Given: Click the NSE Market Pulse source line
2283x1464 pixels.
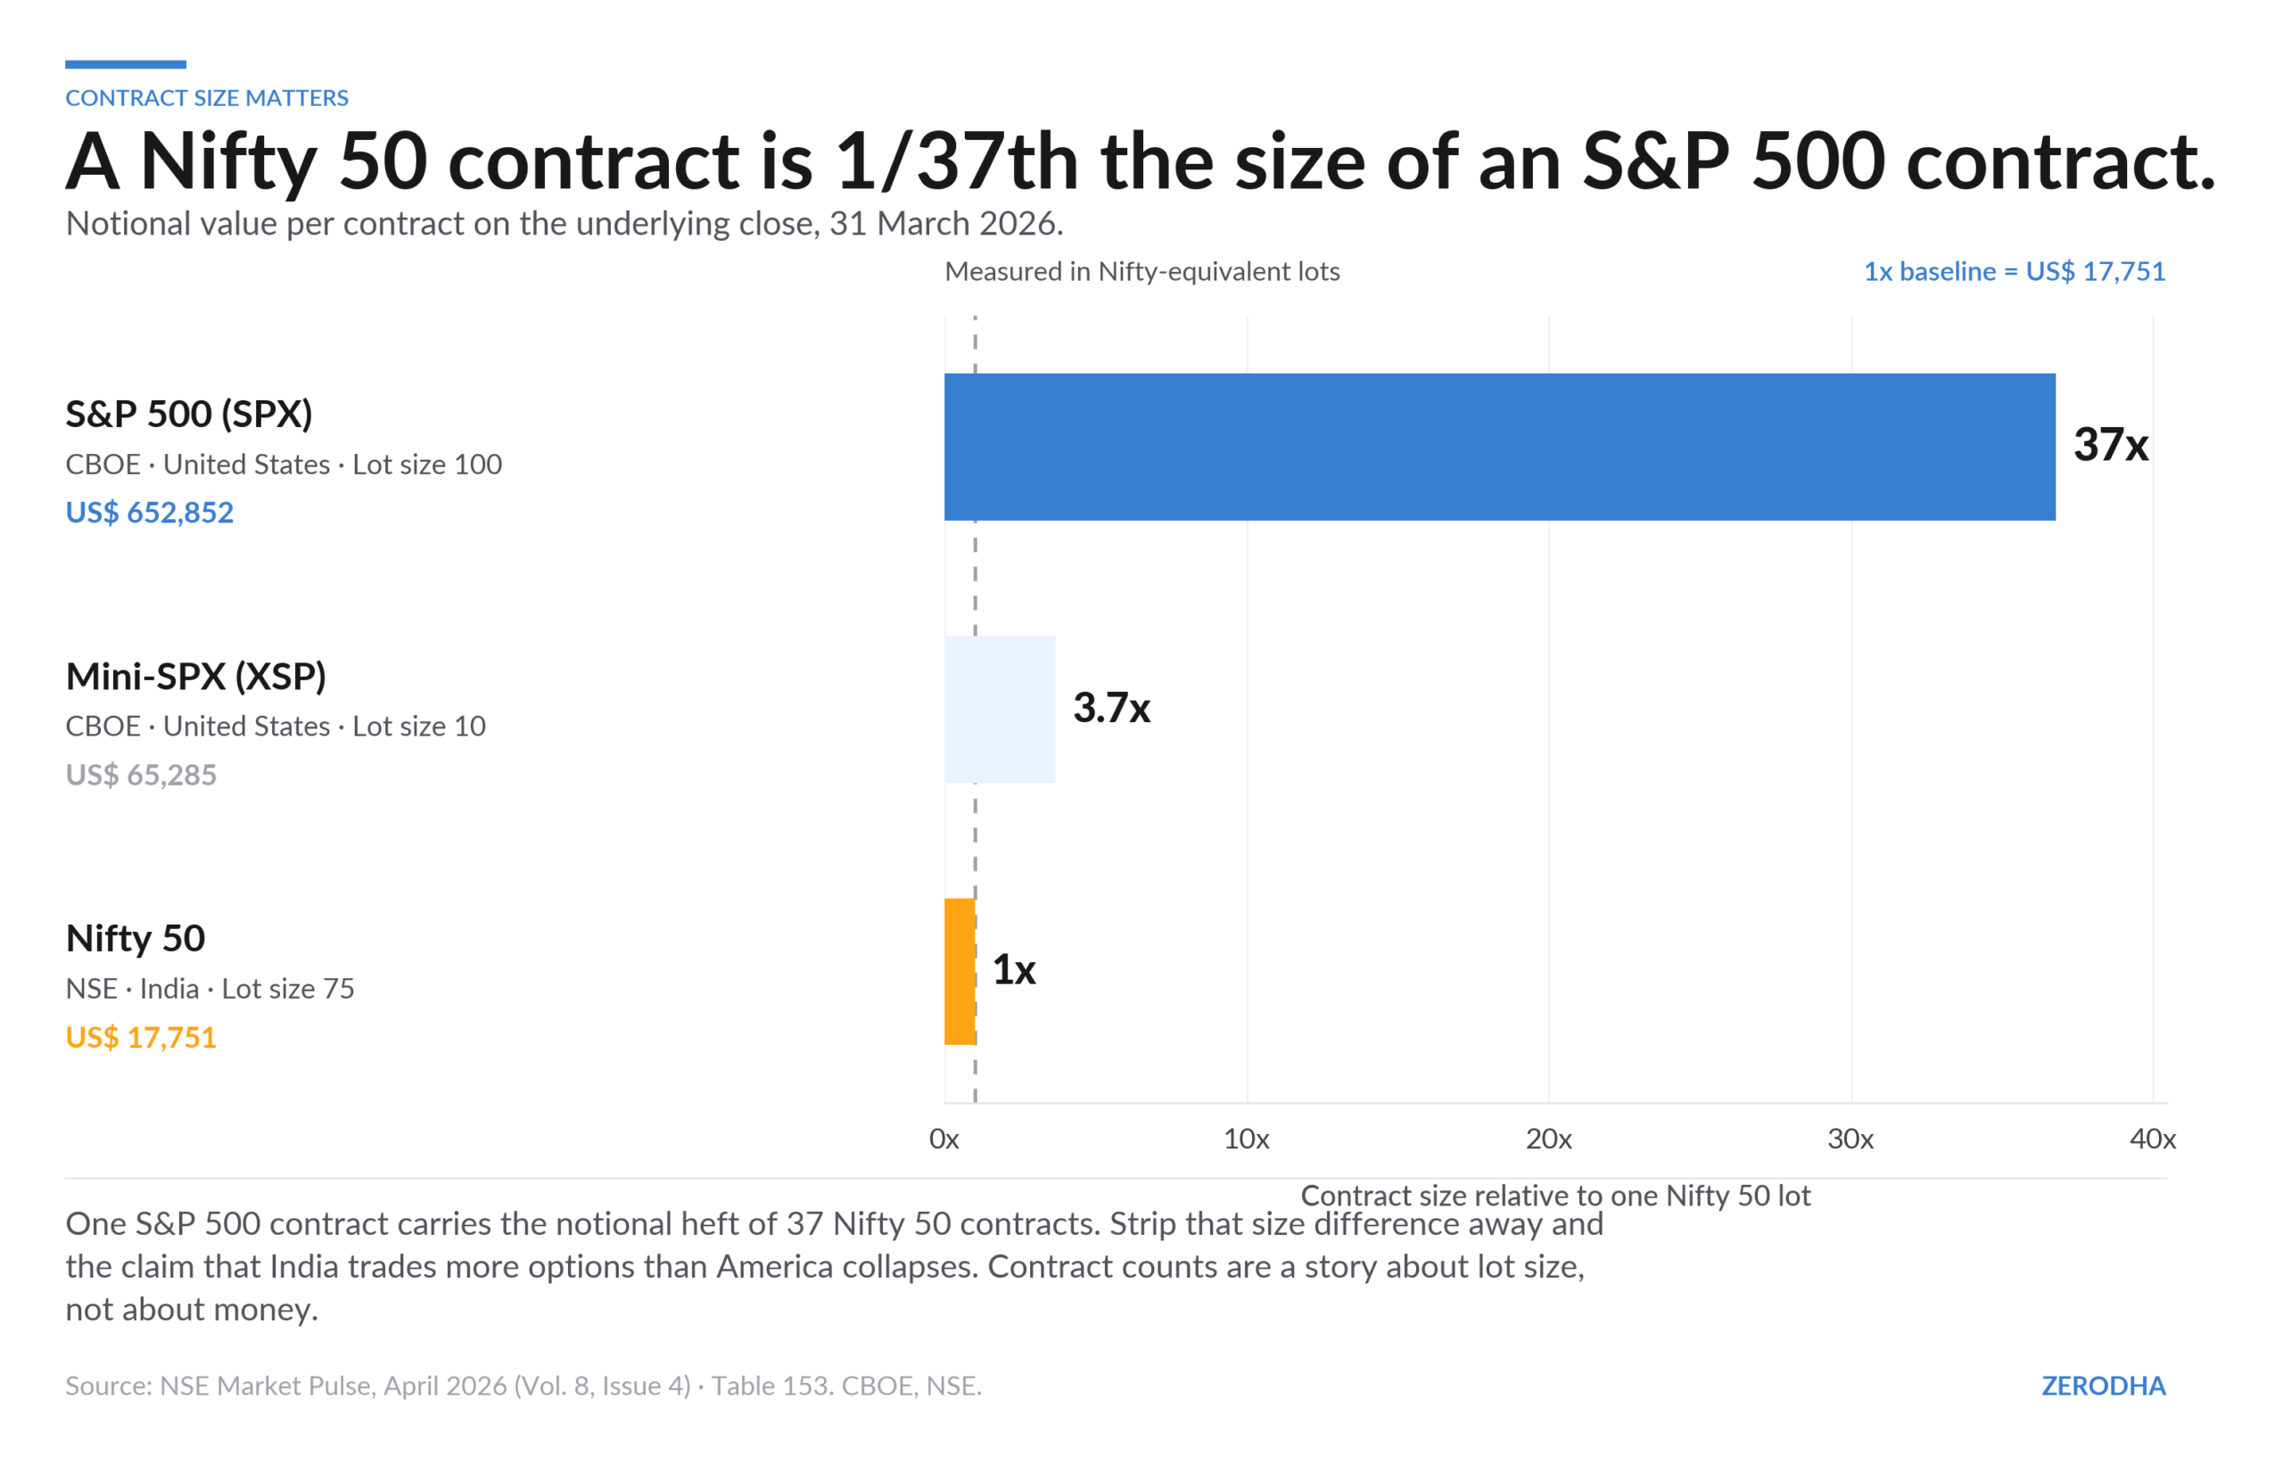Looking at the screenshot, I should tap(523, 1386).
